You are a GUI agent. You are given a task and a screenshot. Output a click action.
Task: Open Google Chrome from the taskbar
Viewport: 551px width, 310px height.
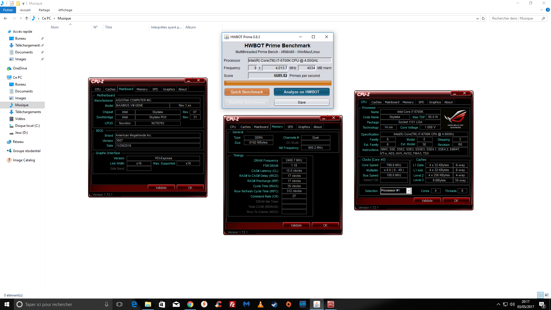tap(190, 304)
